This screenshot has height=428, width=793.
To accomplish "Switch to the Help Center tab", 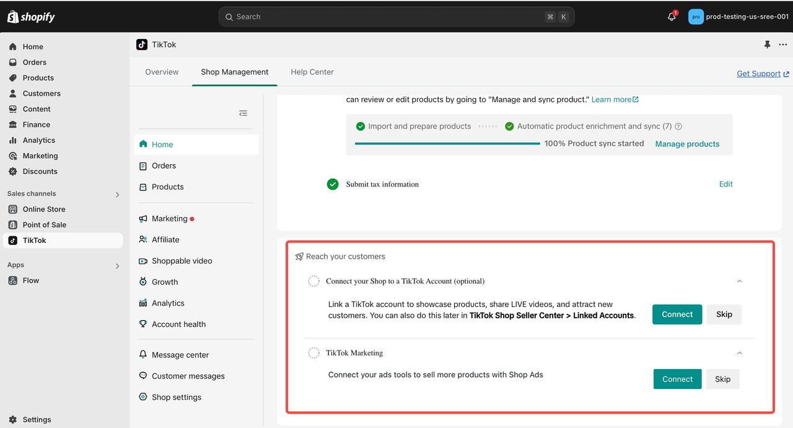I will click(312, 72).
